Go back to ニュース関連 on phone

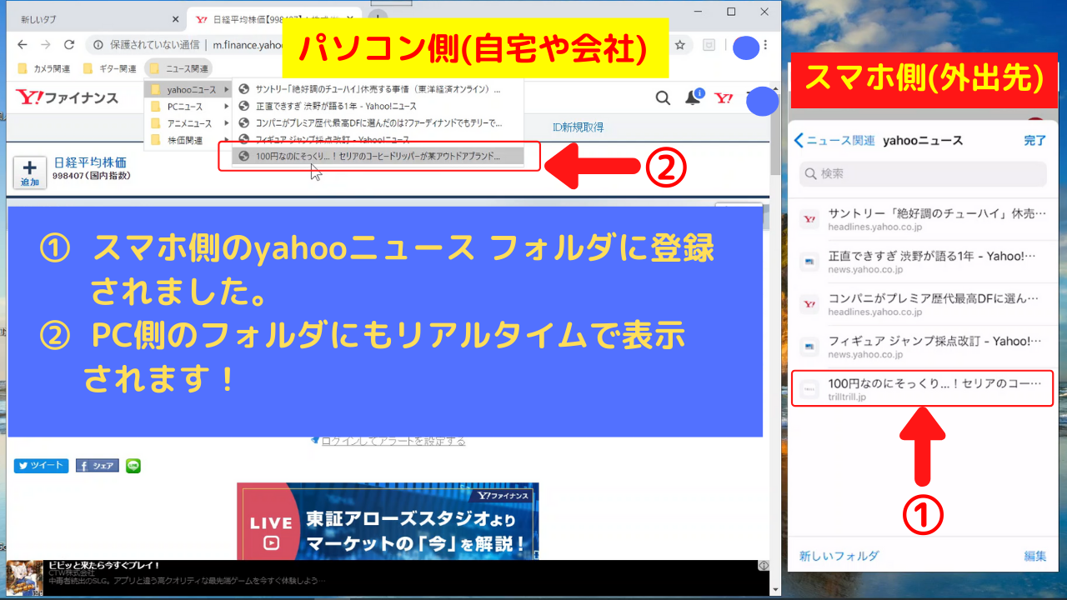click(x=834, y=141)
